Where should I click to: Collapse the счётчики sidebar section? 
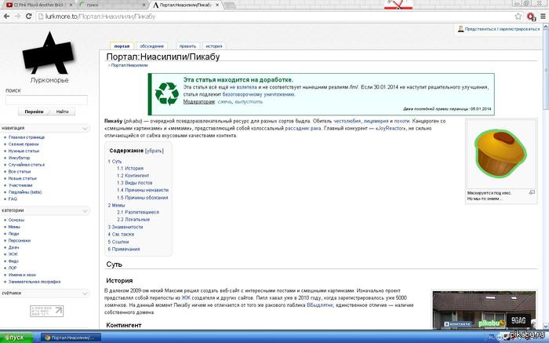[x=85, y=294]
